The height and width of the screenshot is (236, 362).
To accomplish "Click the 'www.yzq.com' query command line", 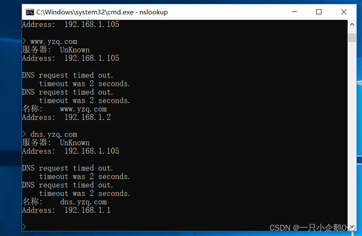I will 50,41.
